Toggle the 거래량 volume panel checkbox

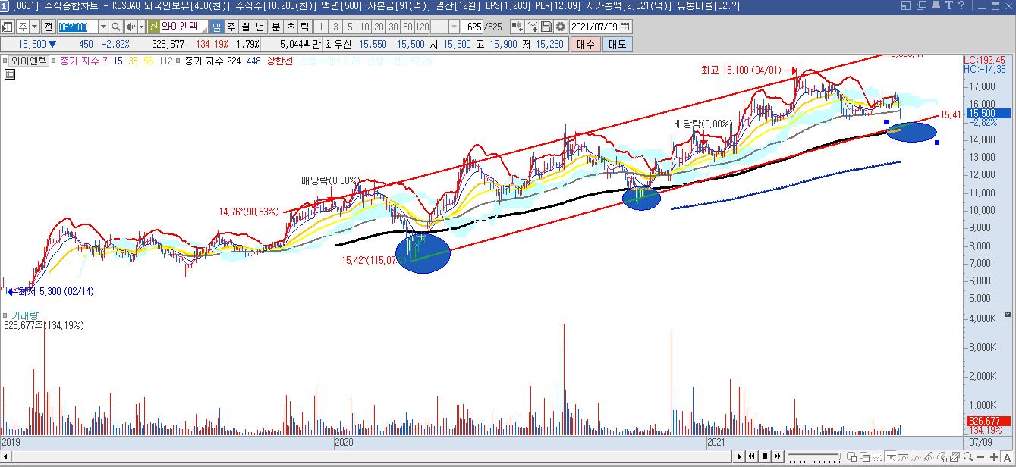click(5, 315)
